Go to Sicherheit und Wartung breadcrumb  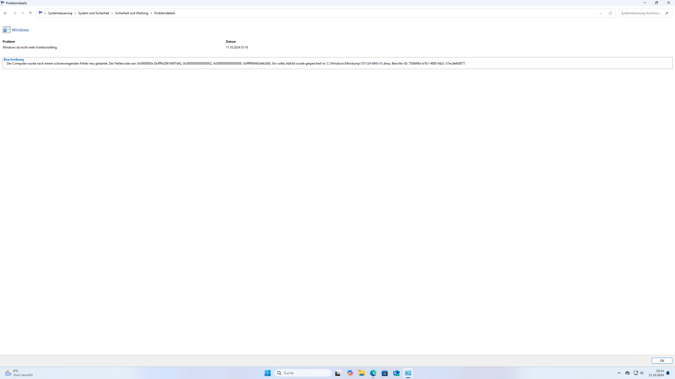132,13
